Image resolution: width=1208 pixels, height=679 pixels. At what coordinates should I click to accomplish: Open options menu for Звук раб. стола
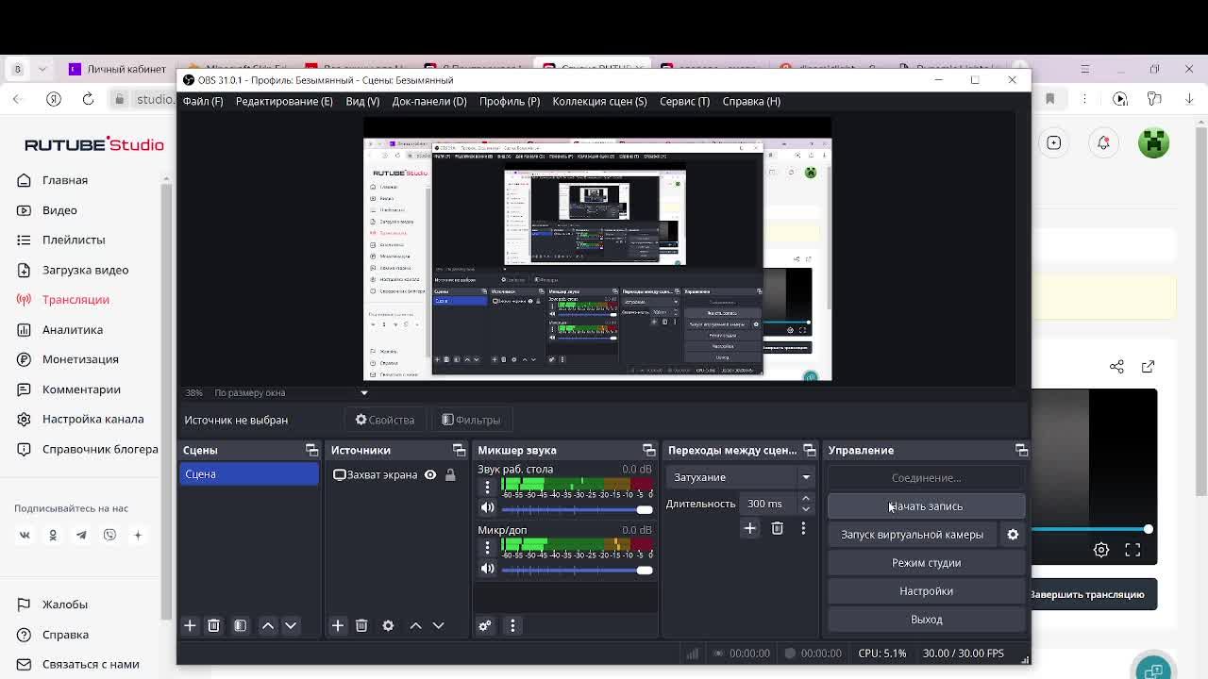(x=487, y=487)
